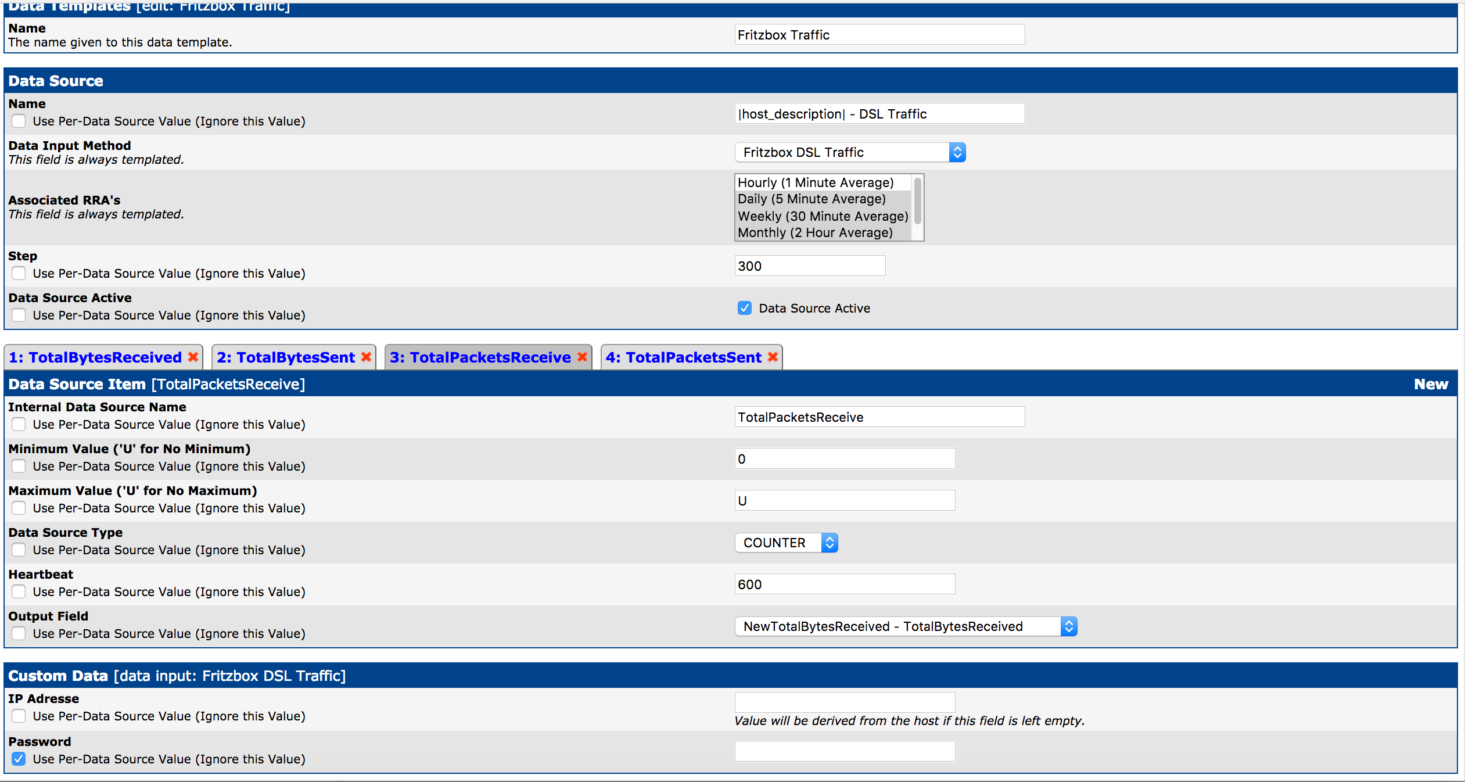The image size is (1465, 782).
Task: Remove the TotalPacketsReceive item via red X
Action: tap(582, 357)
